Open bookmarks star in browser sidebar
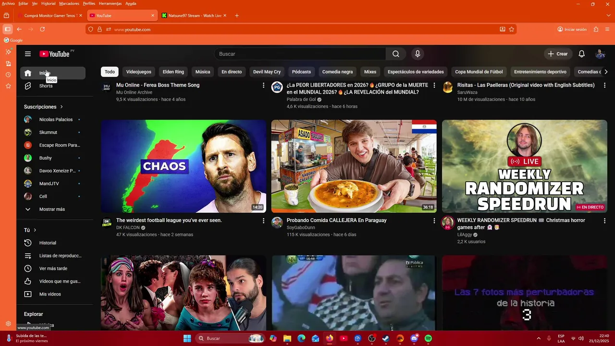The width and height of the screenshot is (615, 346). coord(8,86)
